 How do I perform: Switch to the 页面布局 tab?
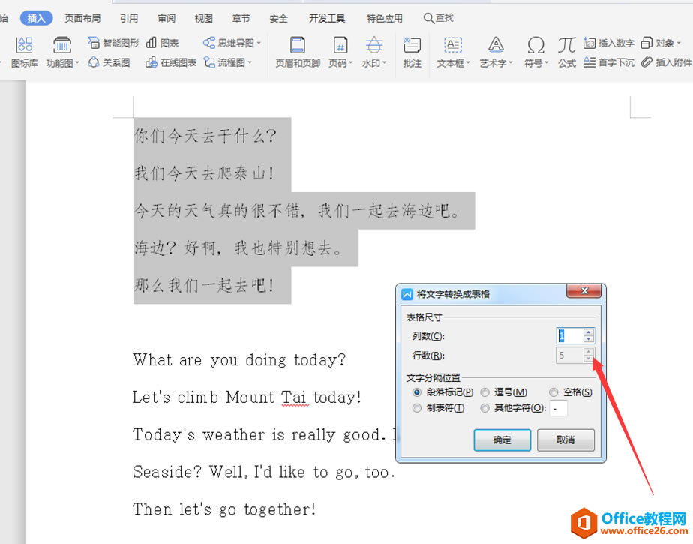coord(82,18)
